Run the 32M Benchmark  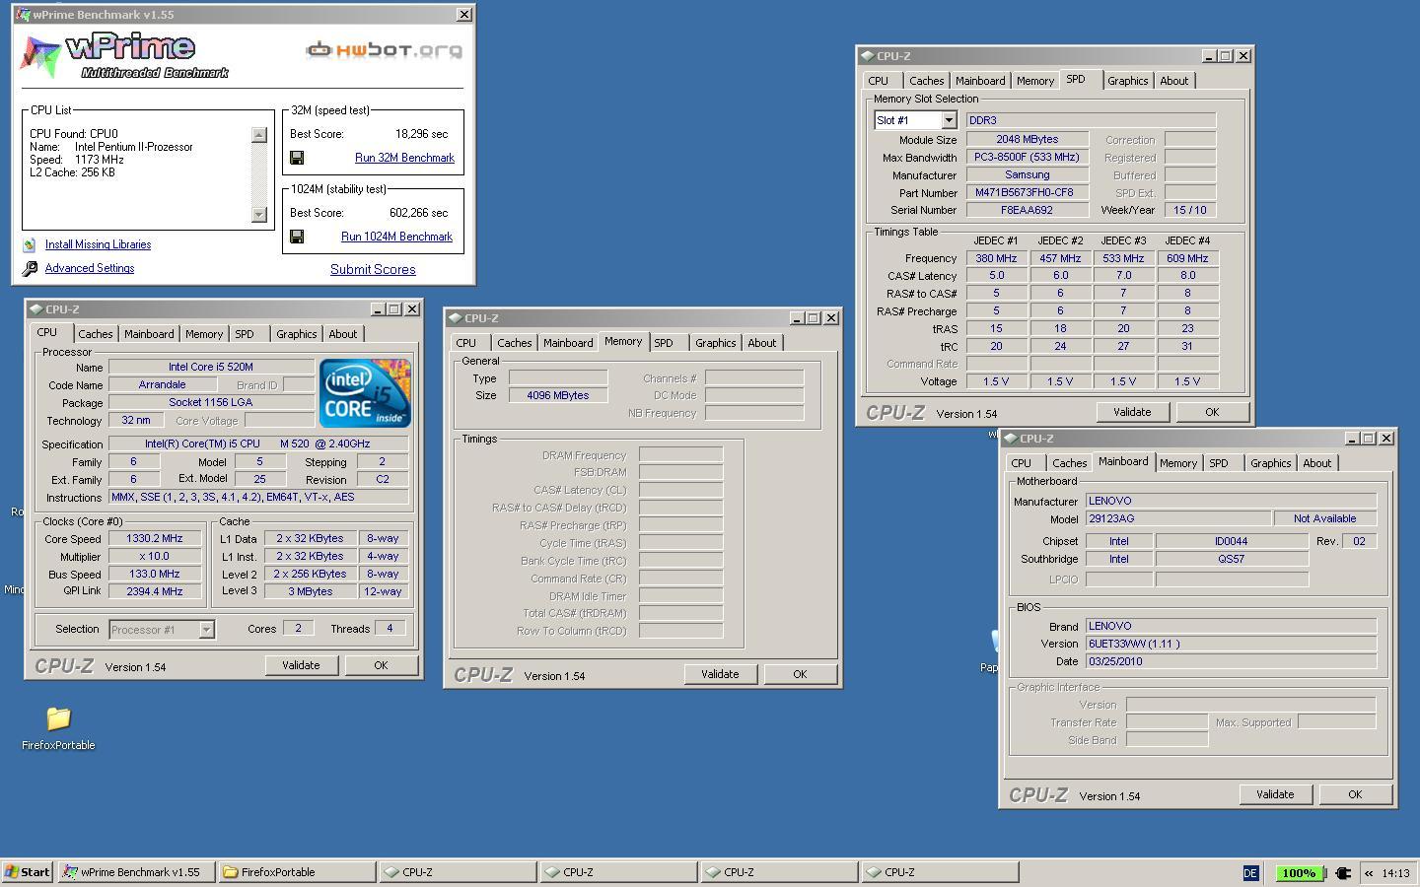tap(404, 158)
